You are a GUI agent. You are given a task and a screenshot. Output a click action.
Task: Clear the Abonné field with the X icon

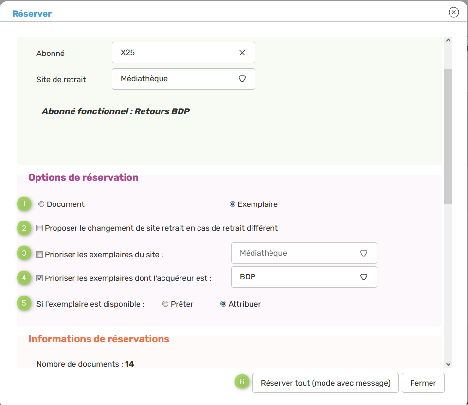click(242, 53)
